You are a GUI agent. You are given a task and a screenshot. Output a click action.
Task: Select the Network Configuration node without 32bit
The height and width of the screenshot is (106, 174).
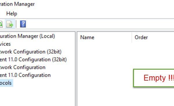(23, 67)
